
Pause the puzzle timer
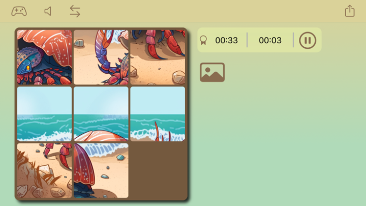point(308,40)
